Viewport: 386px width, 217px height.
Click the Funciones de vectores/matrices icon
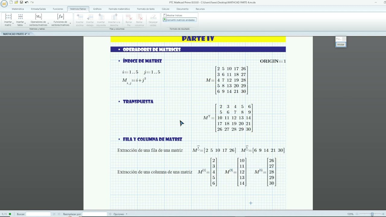click(61, 17)
